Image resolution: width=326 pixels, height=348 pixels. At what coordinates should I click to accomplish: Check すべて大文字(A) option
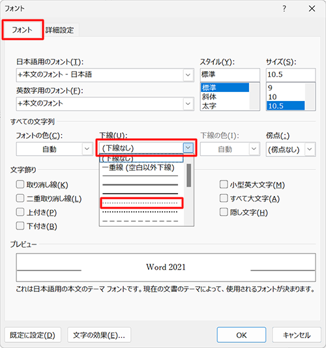tap(224, 198)
